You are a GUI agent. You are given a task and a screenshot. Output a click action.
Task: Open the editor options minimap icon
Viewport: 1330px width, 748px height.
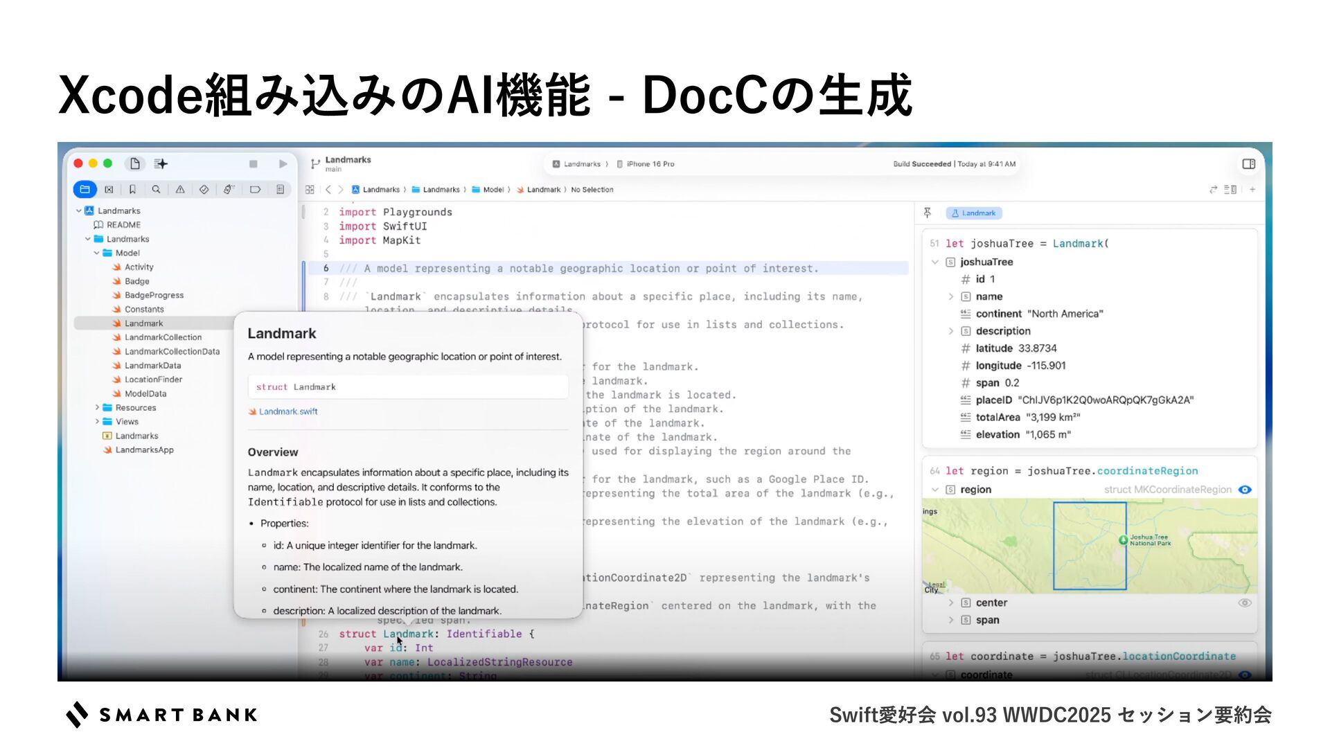coord(1230,189)
